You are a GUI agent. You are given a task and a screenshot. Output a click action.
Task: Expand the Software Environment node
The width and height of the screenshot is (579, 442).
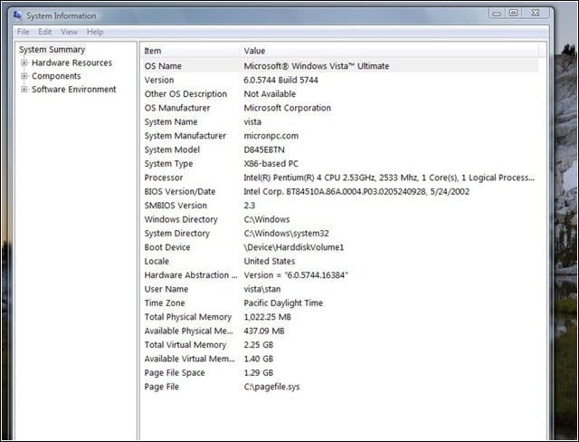click(x=24, y=90)
